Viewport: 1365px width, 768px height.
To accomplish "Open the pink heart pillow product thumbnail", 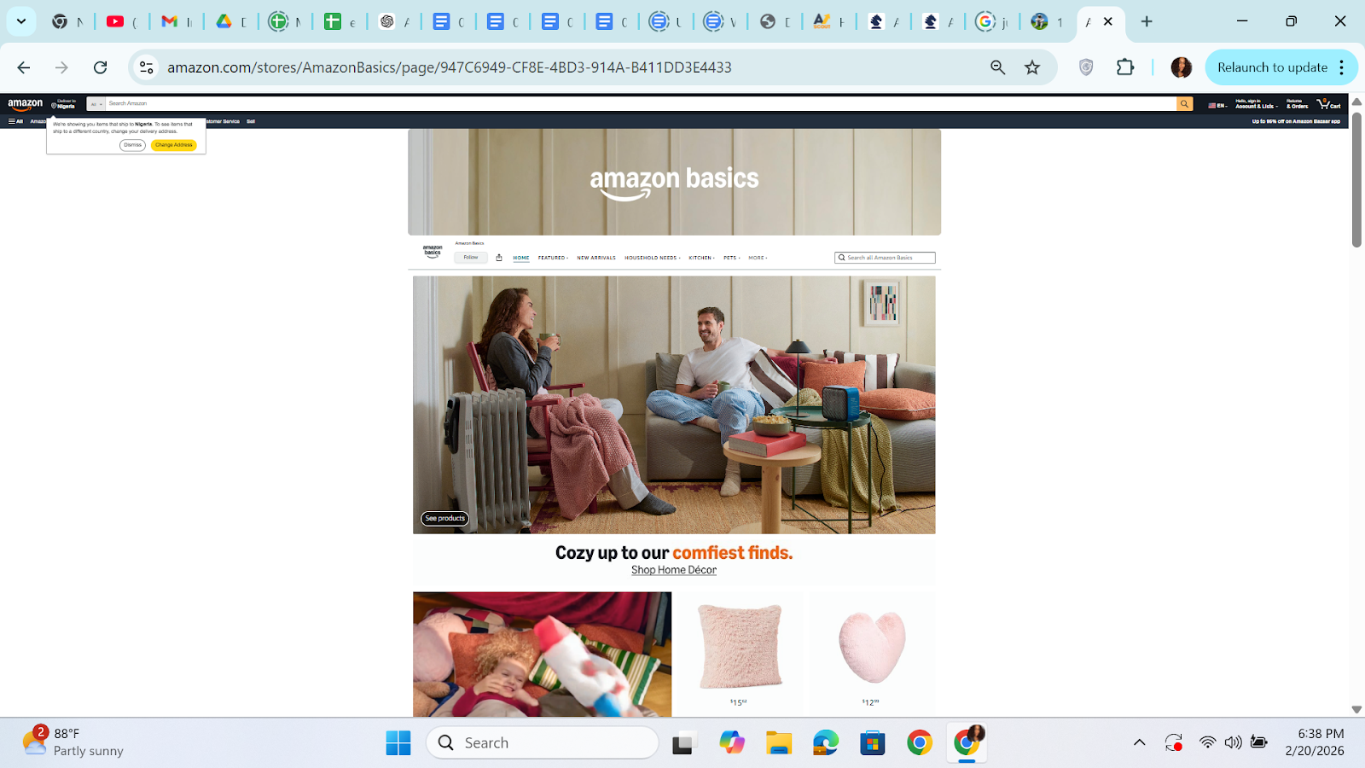I will [871, 647].
